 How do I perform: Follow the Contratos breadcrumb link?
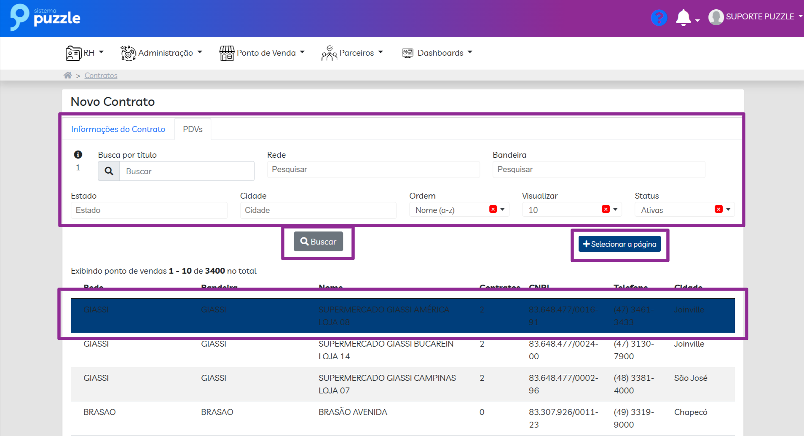[101, 75]
